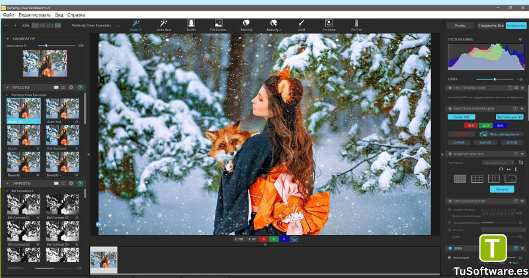Show effects as thumbnail grid
Viewport: 529px width, 278px height.
tap(56, 183)
